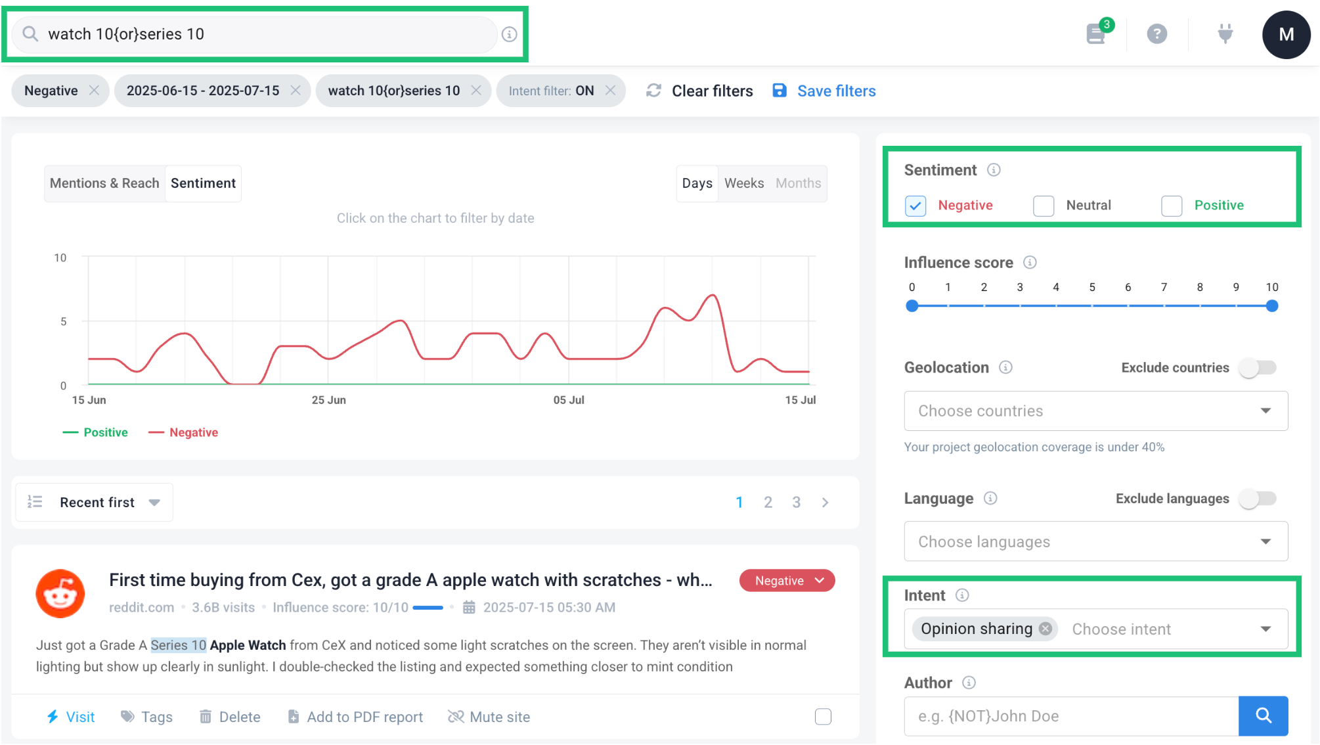
Task: Toggle Exclude countries switch
Action: tap(1258, 367)
